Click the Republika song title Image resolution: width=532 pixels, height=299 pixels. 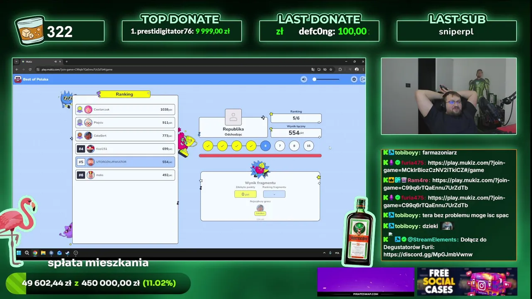(x=233, y=129)
